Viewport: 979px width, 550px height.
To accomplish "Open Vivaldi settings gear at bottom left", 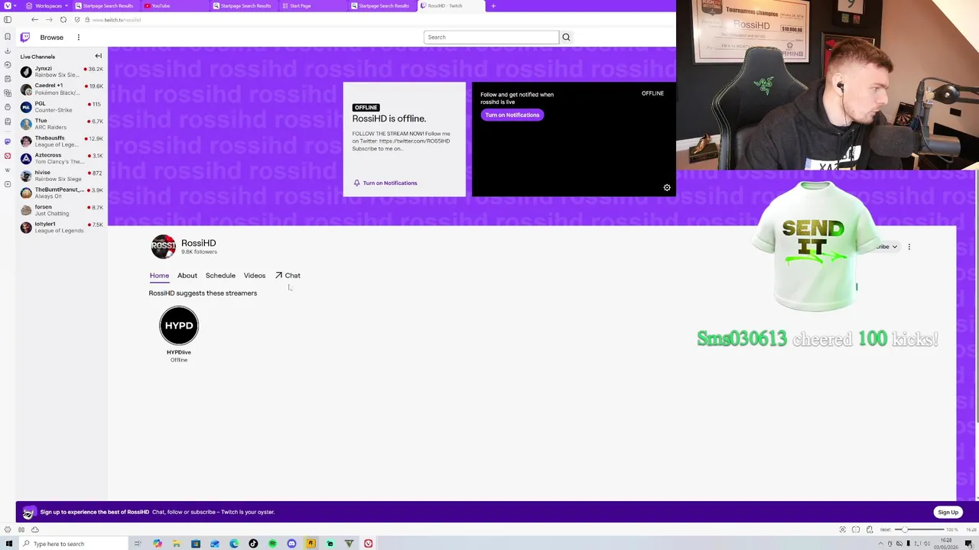I will pos(8,529).
